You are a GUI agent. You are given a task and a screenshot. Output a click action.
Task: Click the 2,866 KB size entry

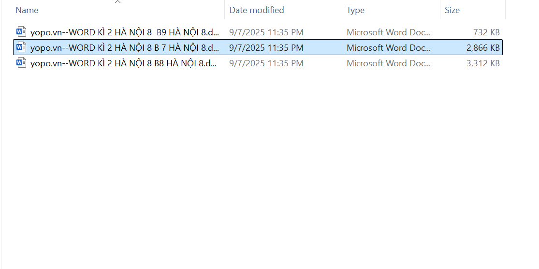483,48
